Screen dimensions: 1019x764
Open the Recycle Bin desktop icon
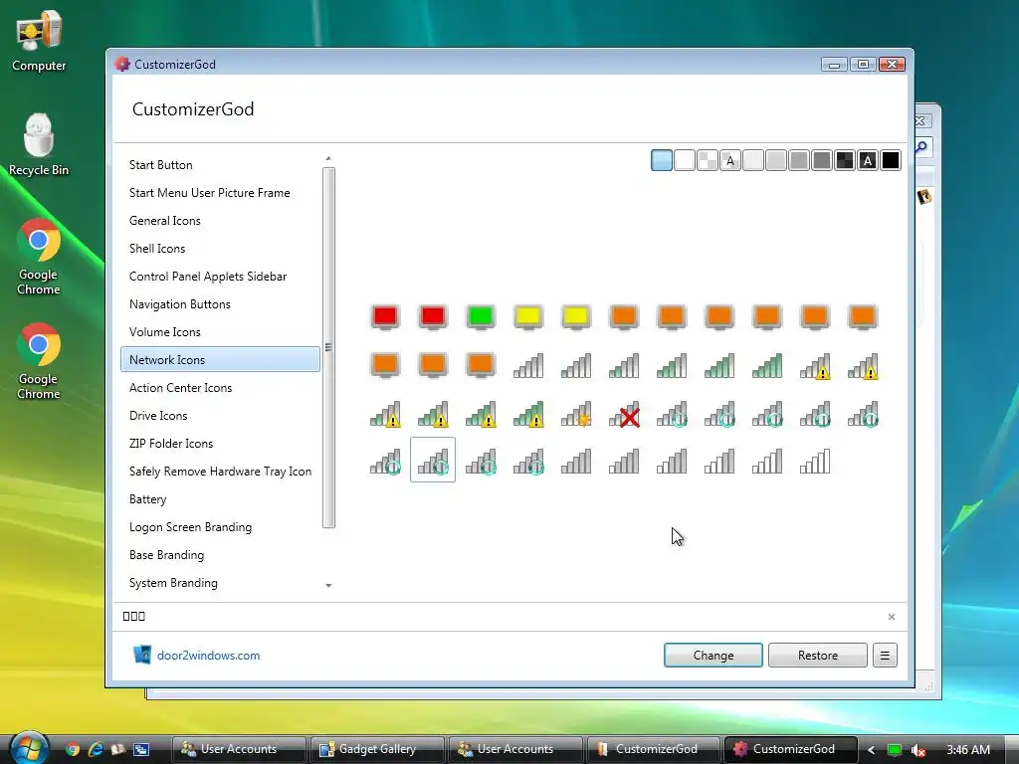(39, 144)
